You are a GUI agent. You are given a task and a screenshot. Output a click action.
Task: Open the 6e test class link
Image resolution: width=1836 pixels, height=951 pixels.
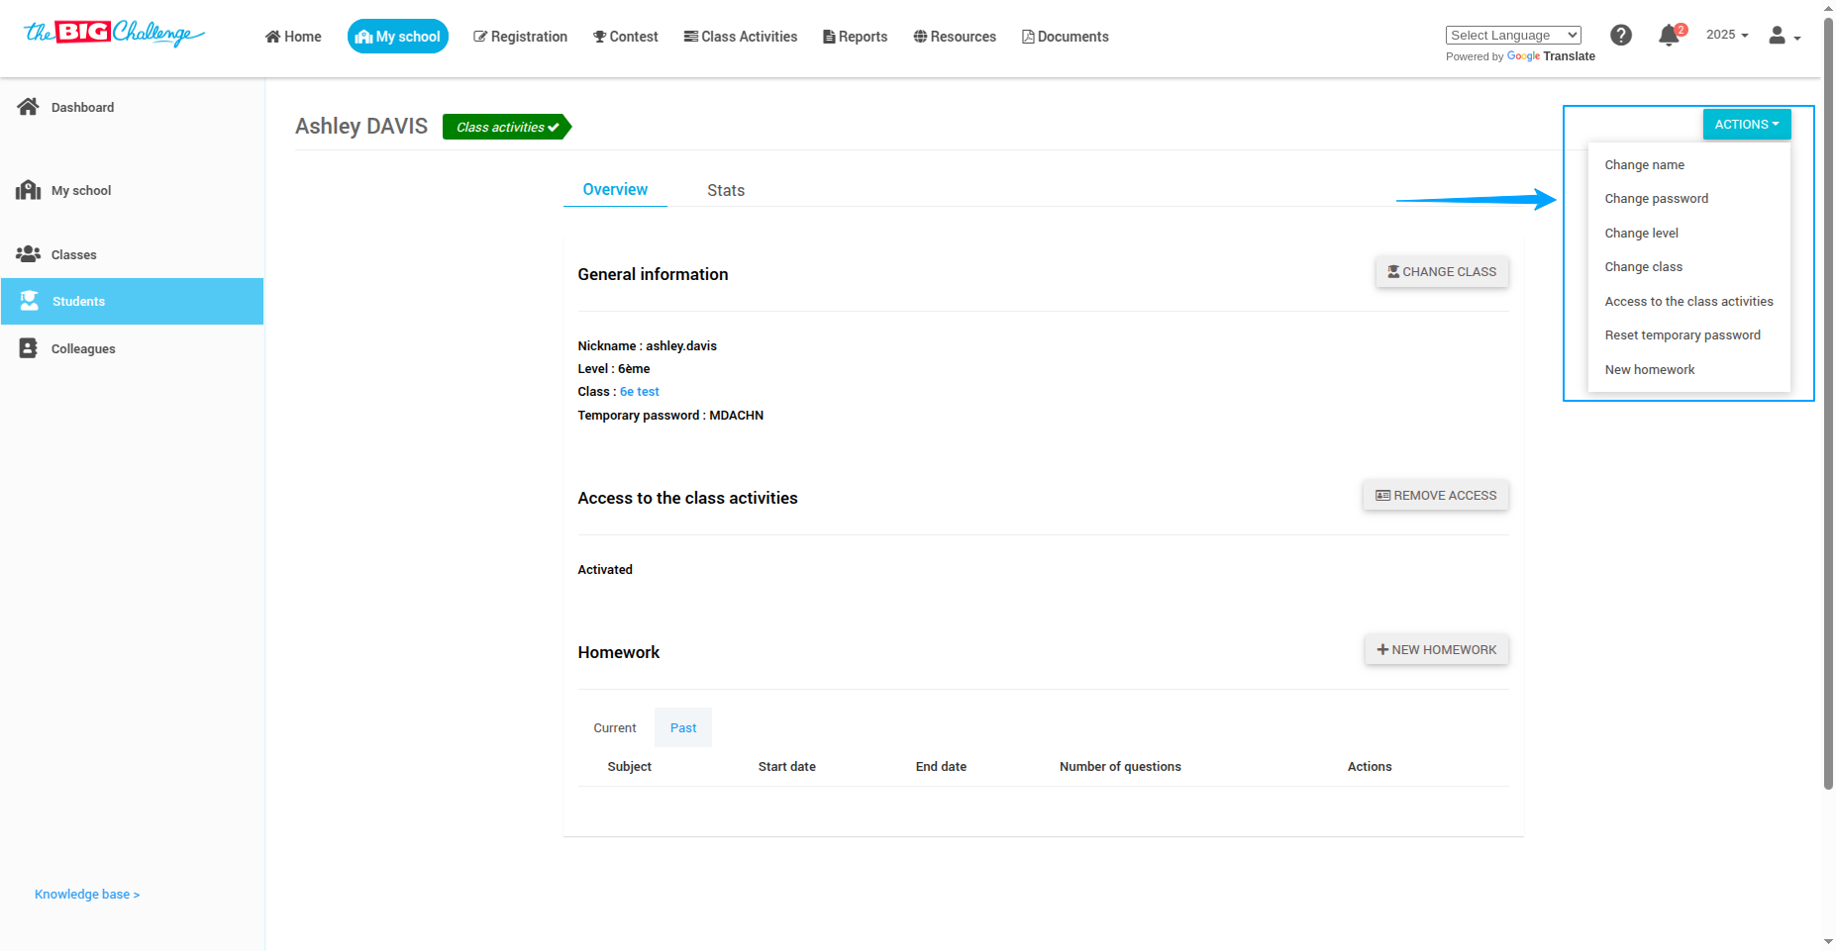(x=640, y=392)
